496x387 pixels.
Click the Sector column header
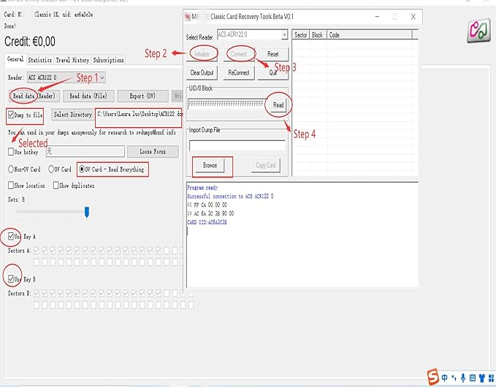pyautogui.click(x=300, y=35)
